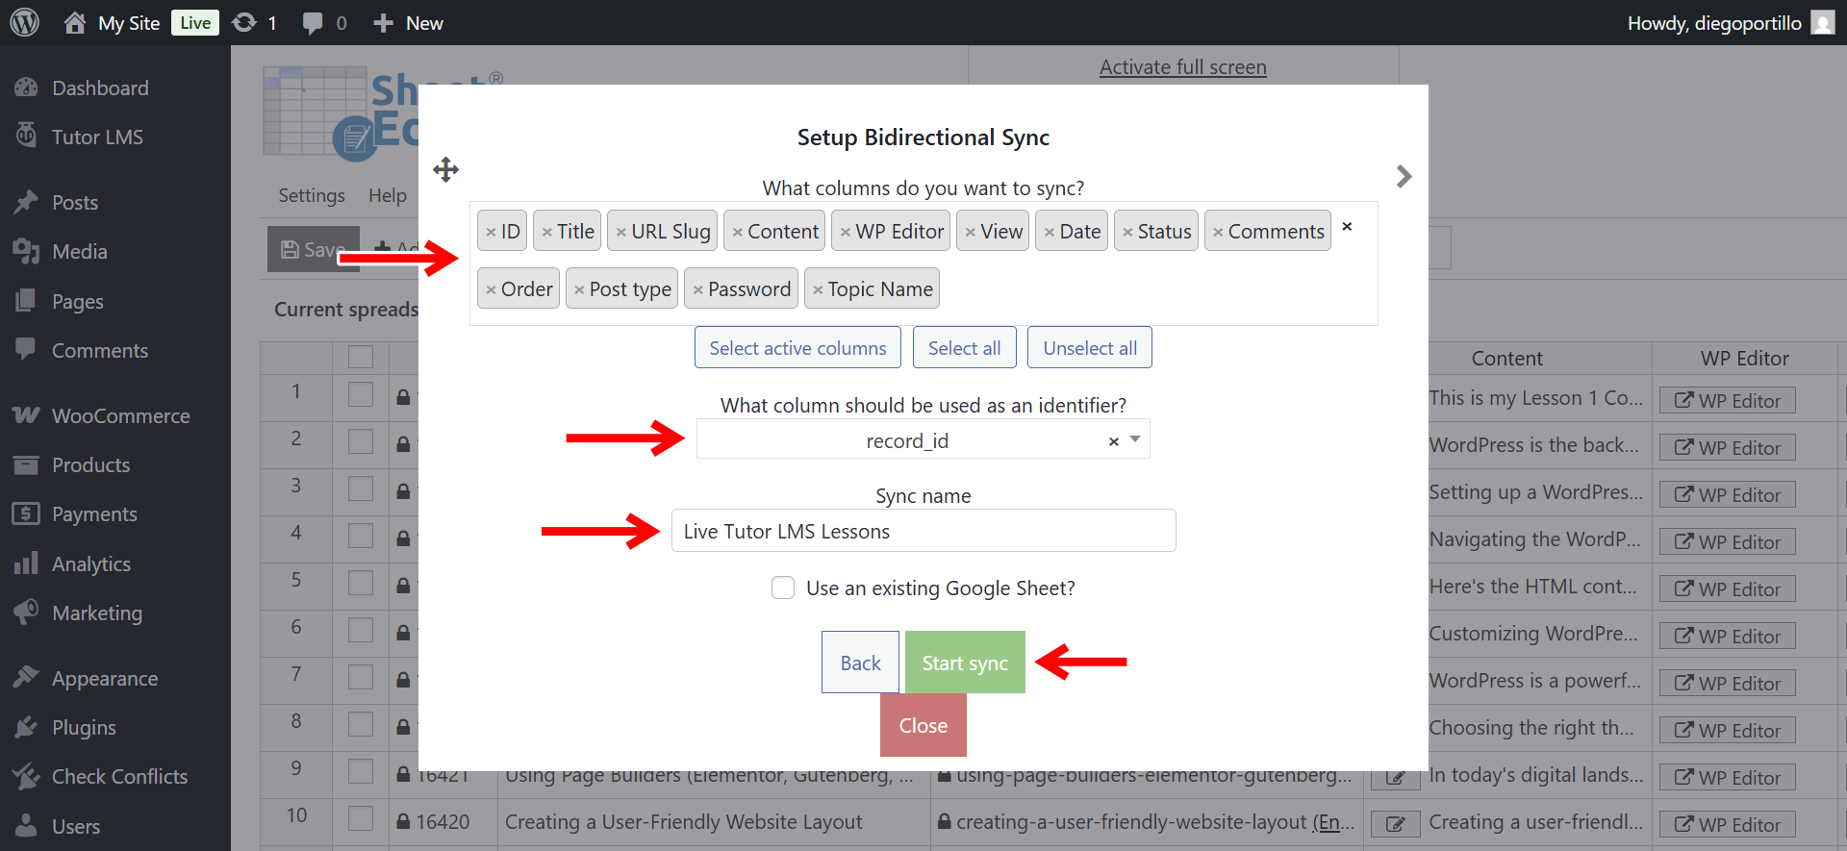
Task: Toggle select-all checkbox in spreadsheet header
Action: point(361,357)
